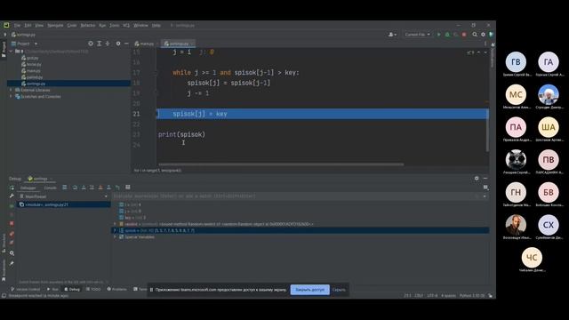Open the Help menu
Screen dimensions: 569x320
156,26
